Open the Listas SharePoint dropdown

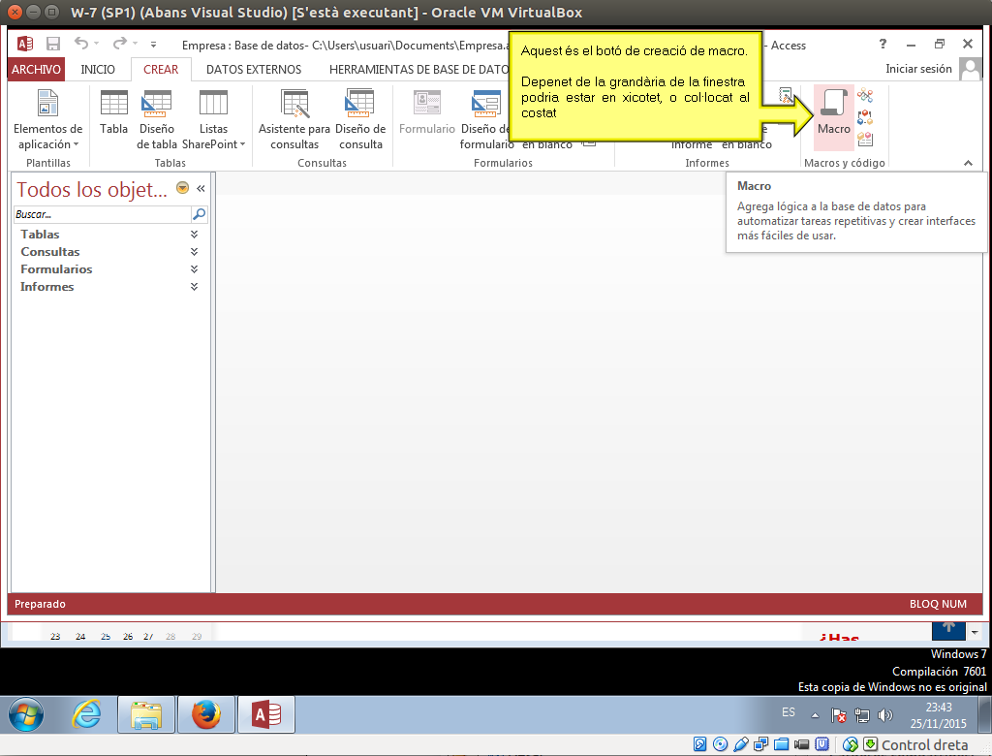coord(213,119)
